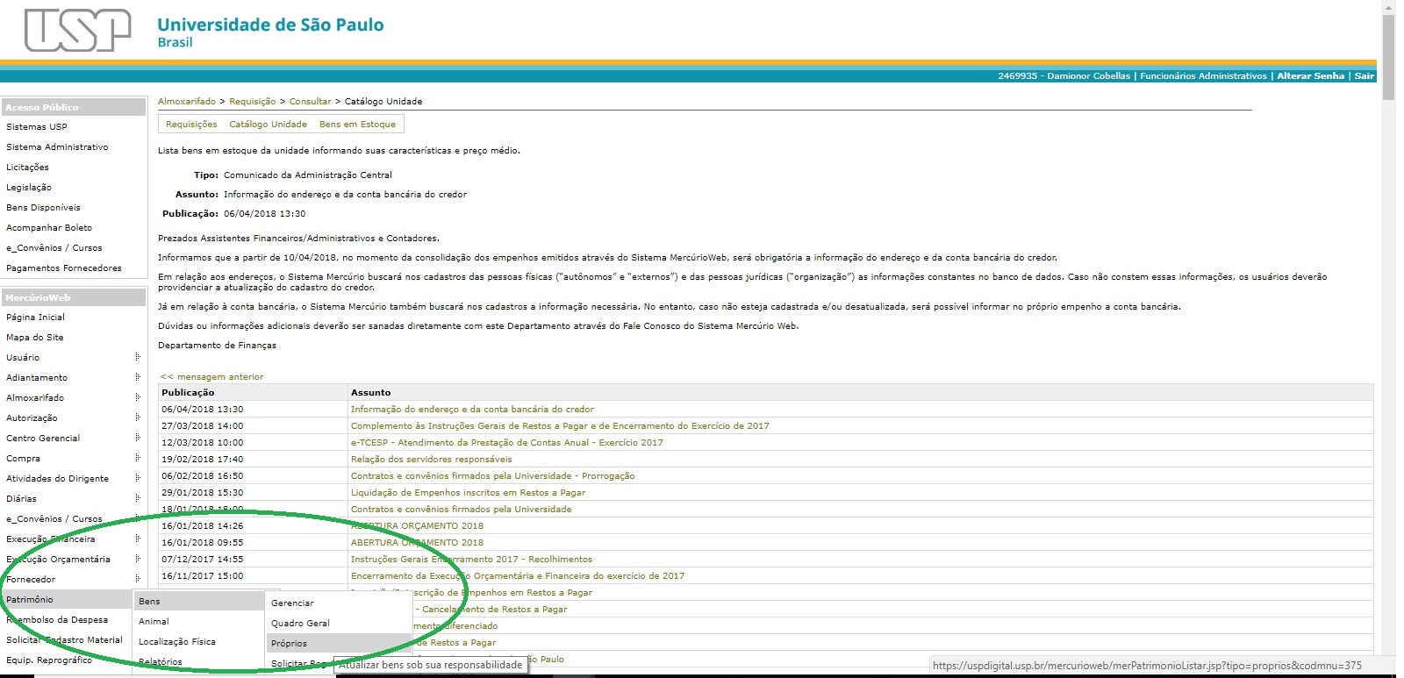Open the Requisições tab
The width and height of the screenshot is (1404, 678).
pyautogui.click(x=191, y=125)
